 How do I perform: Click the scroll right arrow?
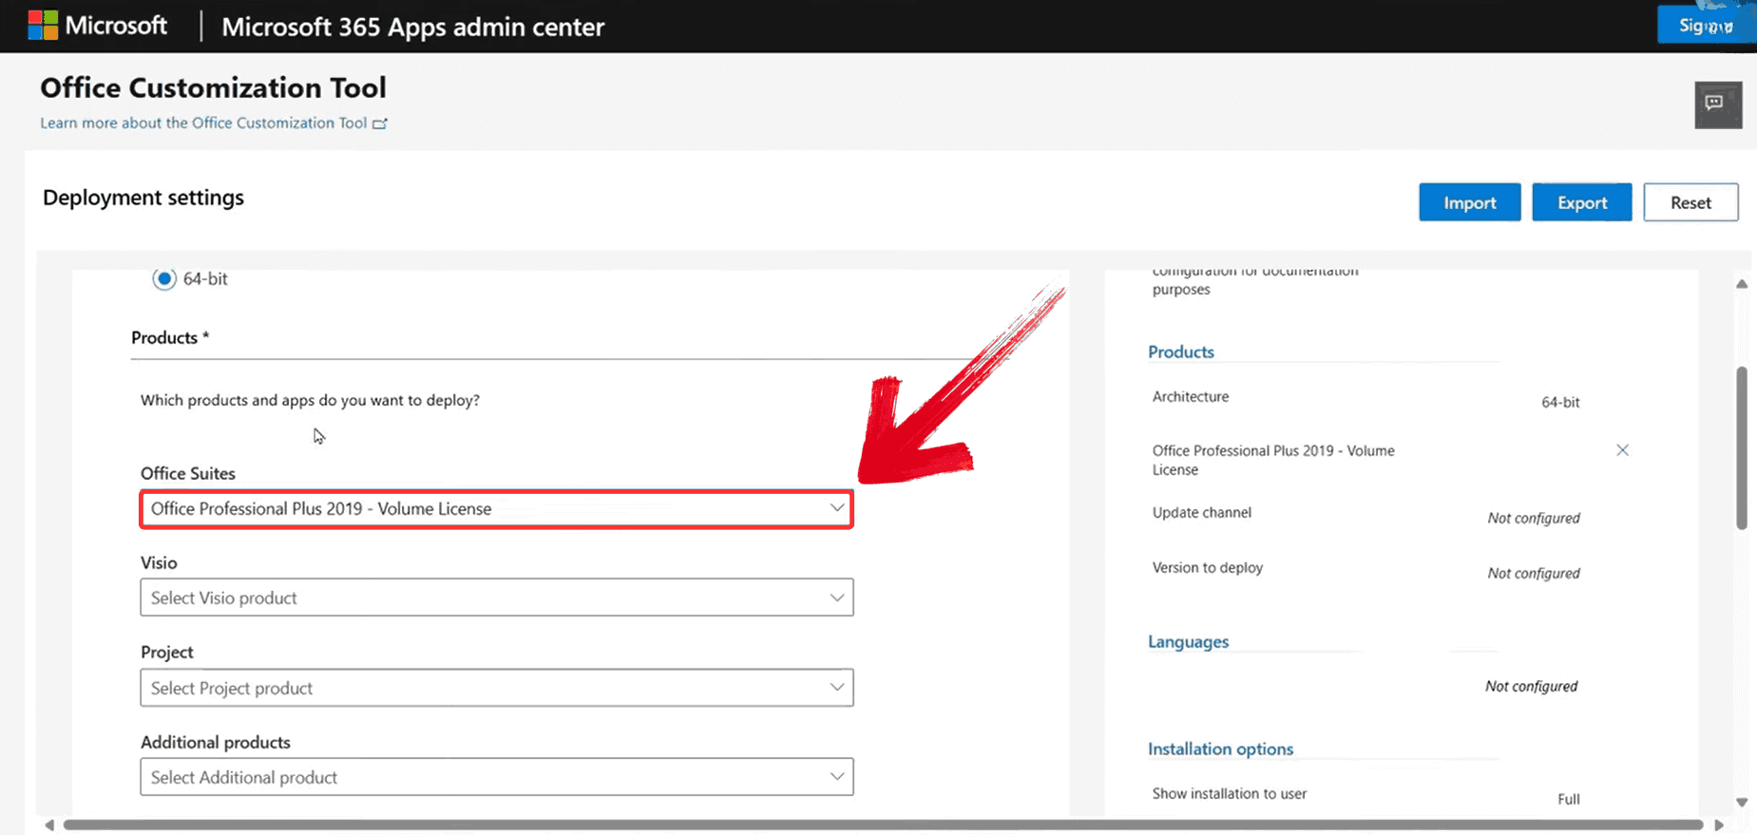tap(1719, 825)
